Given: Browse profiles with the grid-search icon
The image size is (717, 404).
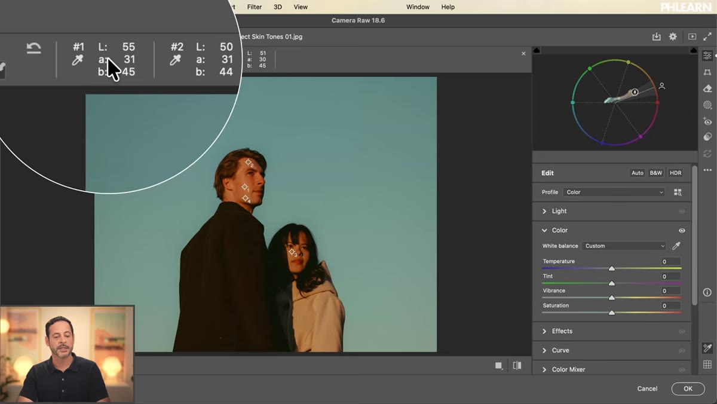Looking at the screenshot, I should [x=678, y=192].
